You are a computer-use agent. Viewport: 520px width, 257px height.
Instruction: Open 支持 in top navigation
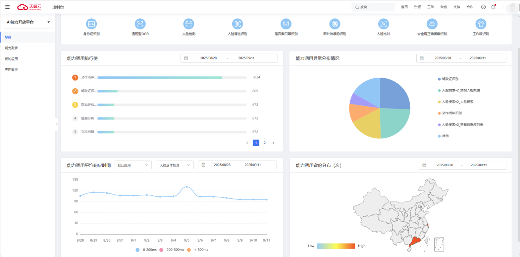pos(457,7)
